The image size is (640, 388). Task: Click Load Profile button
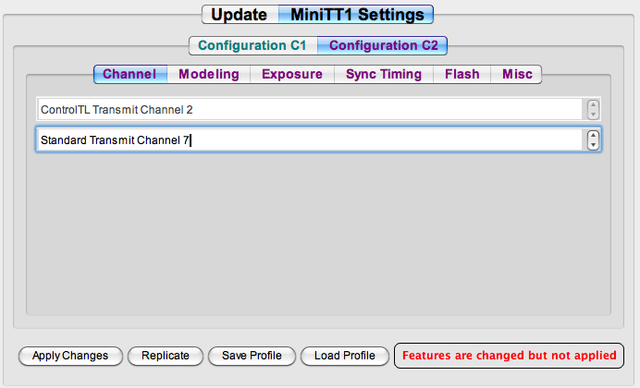point(345,356)
